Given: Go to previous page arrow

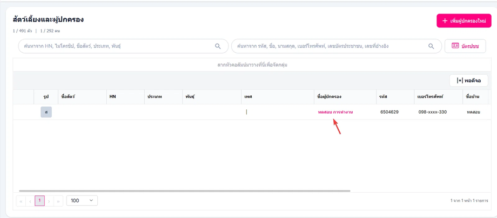Looking at the screenshot, I should click(30, 201).
